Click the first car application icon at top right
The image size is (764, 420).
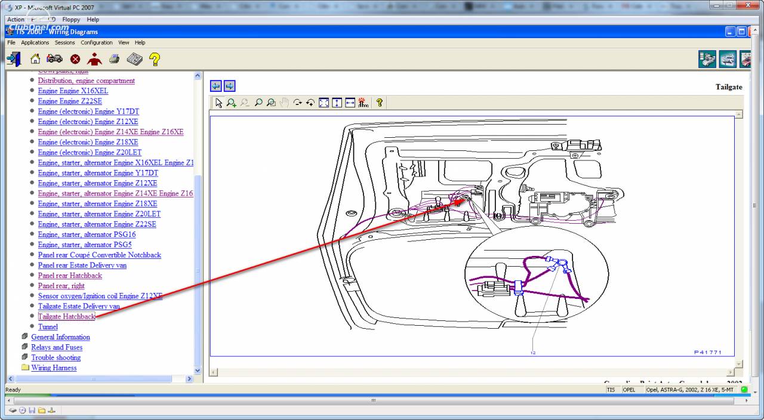(707, 59)
